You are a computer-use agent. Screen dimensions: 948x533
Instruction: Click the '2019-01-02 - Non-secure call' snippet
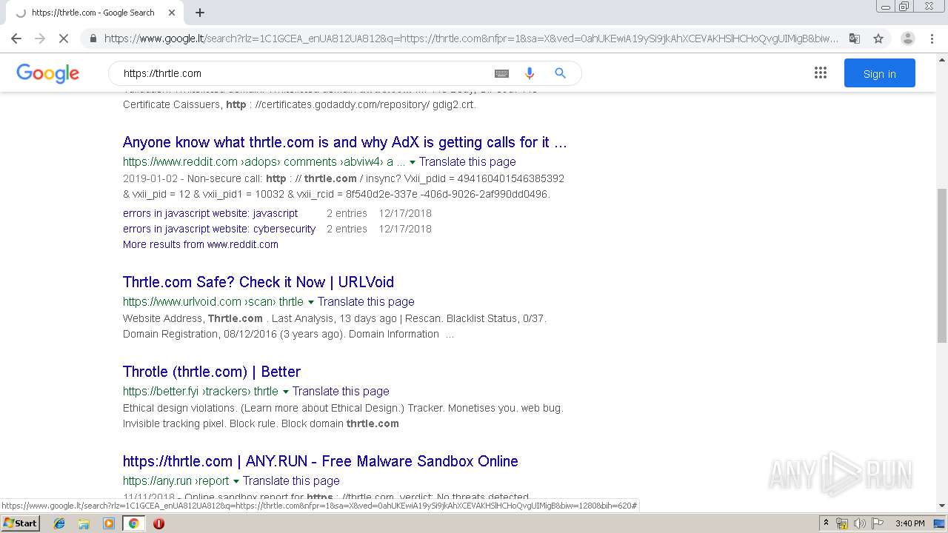(x=344, y=187)
